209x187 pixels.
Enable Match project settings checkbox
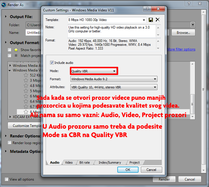[10, 55]
